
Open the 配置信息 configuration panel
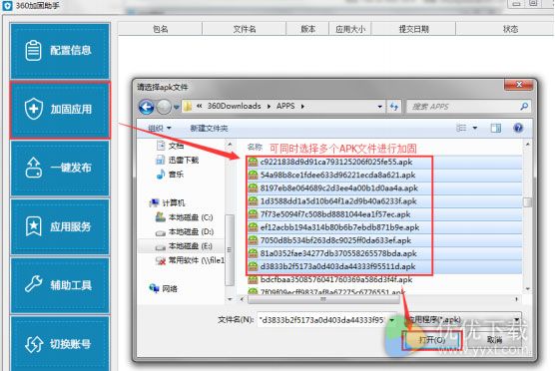coord(60,51)
